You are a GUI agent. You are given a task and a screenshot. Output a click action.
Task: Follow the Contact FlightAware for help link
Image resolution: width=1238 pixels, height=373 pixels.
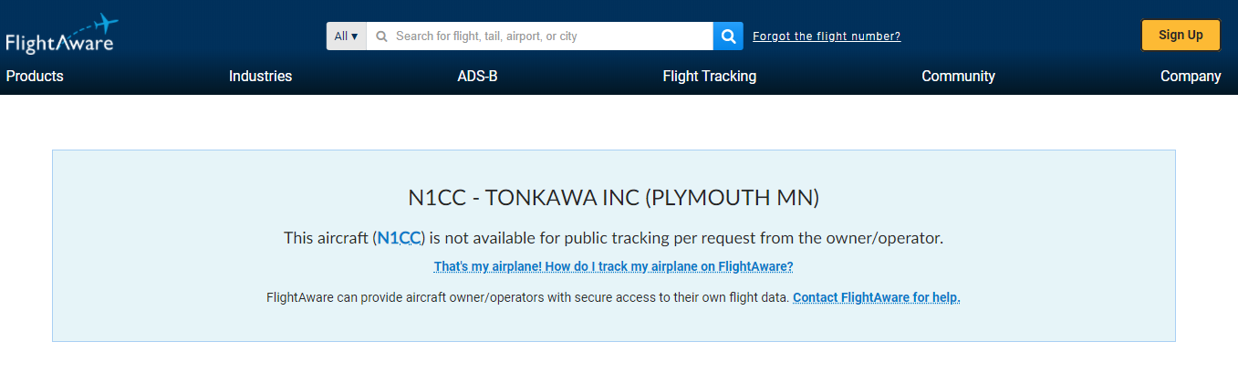pyautogui.click(x=876, y=297)
